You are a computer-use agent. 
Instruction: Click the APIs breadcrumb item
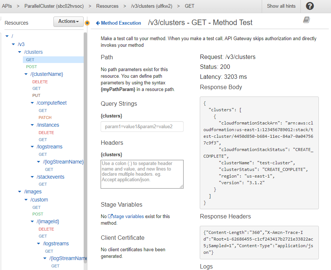pos(7,6)
